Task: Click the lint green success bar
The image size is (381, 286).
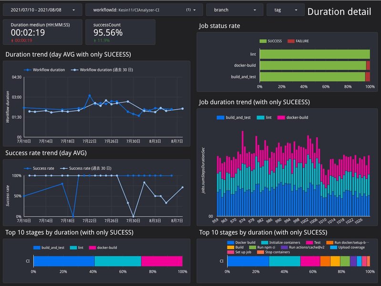Action: pyautogui.click(x=315, y=54)
